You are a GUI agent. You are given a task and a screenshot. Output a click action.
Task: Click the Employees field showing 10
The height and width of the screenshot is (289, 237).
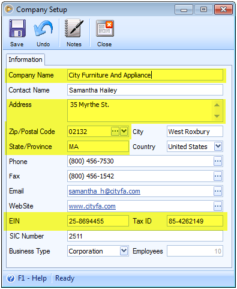195,251
